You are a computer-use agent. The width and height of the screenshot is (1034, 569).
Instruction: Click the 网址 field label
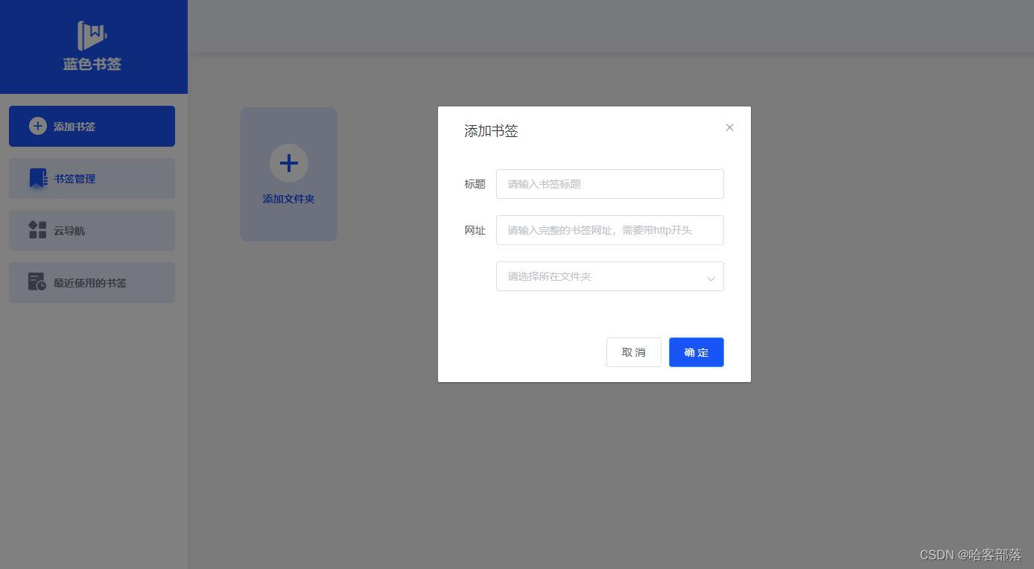point(475,230)
